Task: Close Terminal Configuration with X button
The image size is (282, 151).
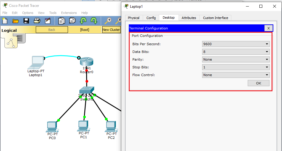Action: [268, 28]
